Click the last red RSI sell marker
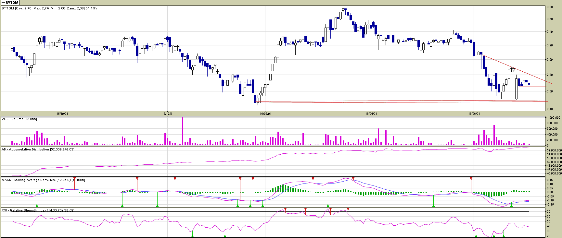This screenshot has width=562, height=238. (x=348, y=209)
